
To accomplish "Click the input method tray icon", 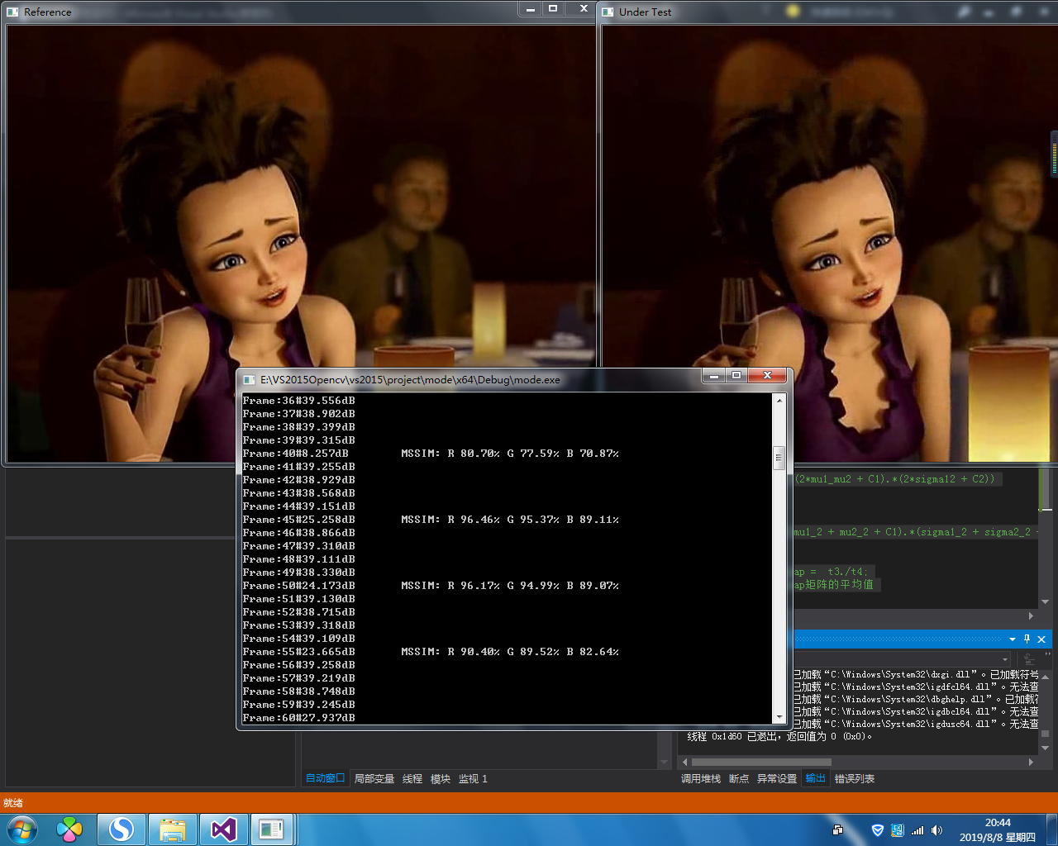I will [x=898, y=830].
